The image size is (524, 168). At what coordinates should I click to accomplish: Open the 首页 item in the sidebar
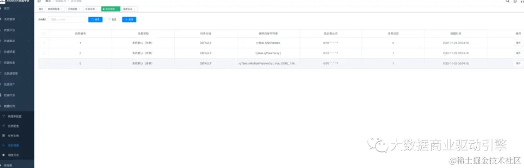point(17,9)
